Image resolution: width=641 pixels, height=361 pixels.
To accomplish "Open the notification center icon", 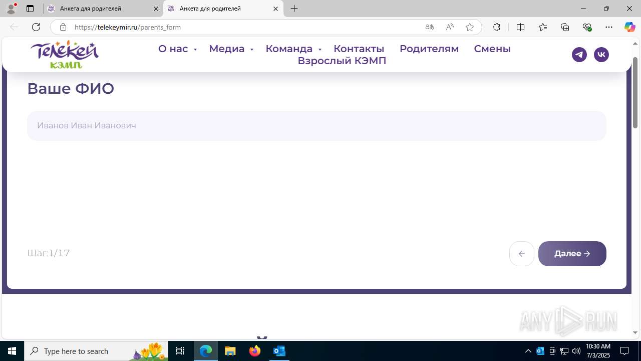I will 624,351.
